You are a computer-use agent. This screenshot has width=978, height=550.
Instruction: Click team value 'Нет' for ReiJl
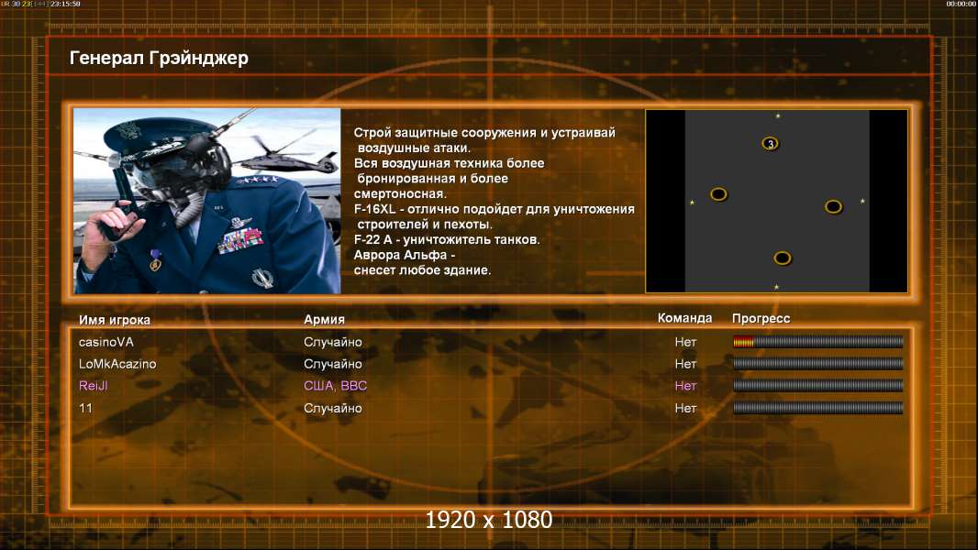click(685, 386)
